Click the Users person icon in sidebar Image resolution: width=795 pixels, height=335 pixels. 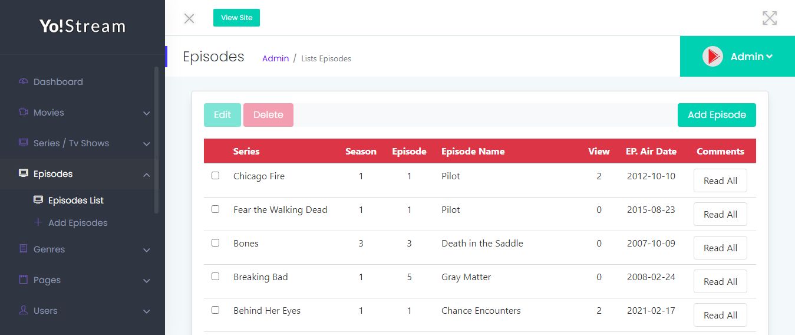coord(24,310)
